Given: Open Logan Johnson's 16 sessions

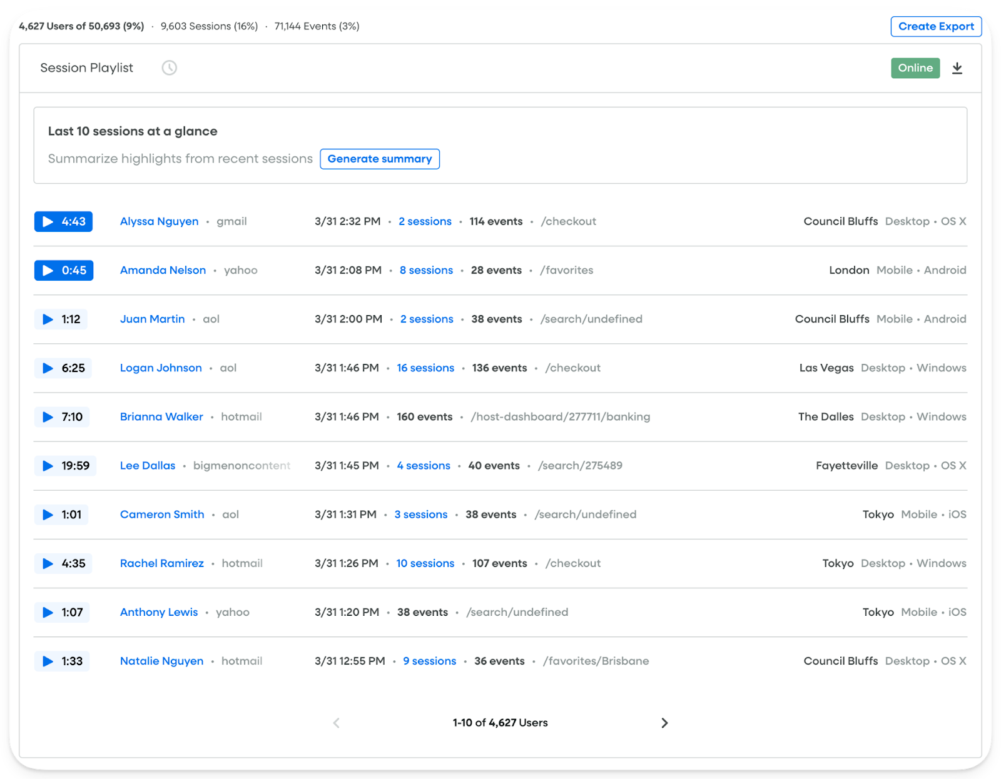Looking at the screenshot, I should pos(425,368).
